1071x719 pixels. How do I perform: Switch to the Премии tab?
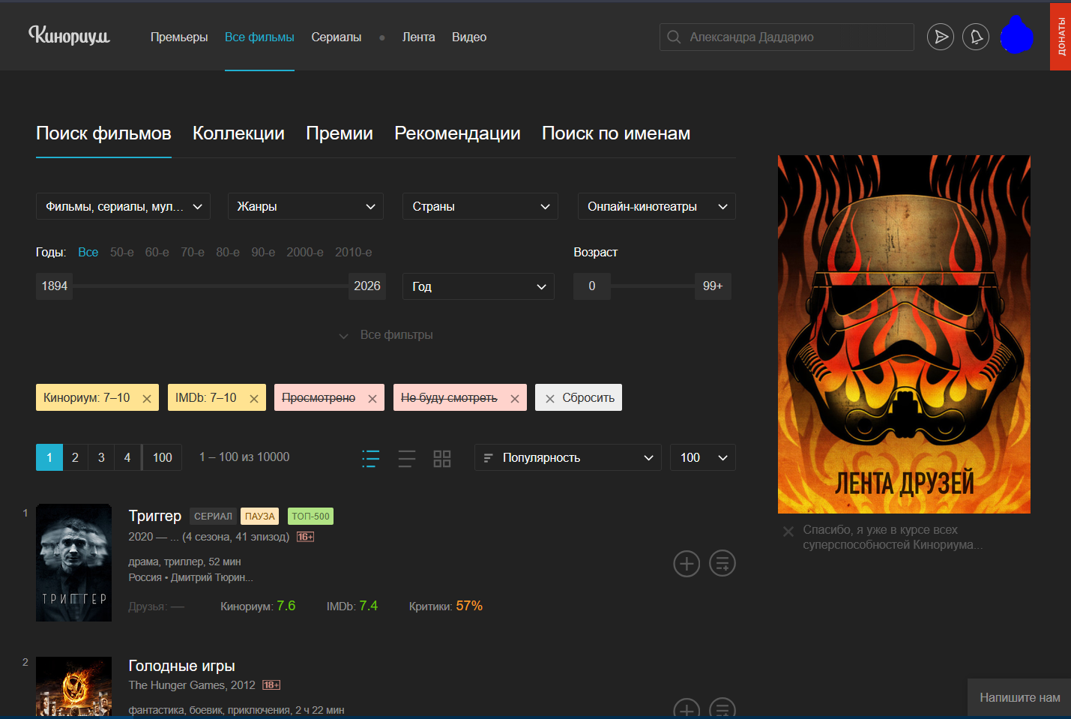(340, 133)
